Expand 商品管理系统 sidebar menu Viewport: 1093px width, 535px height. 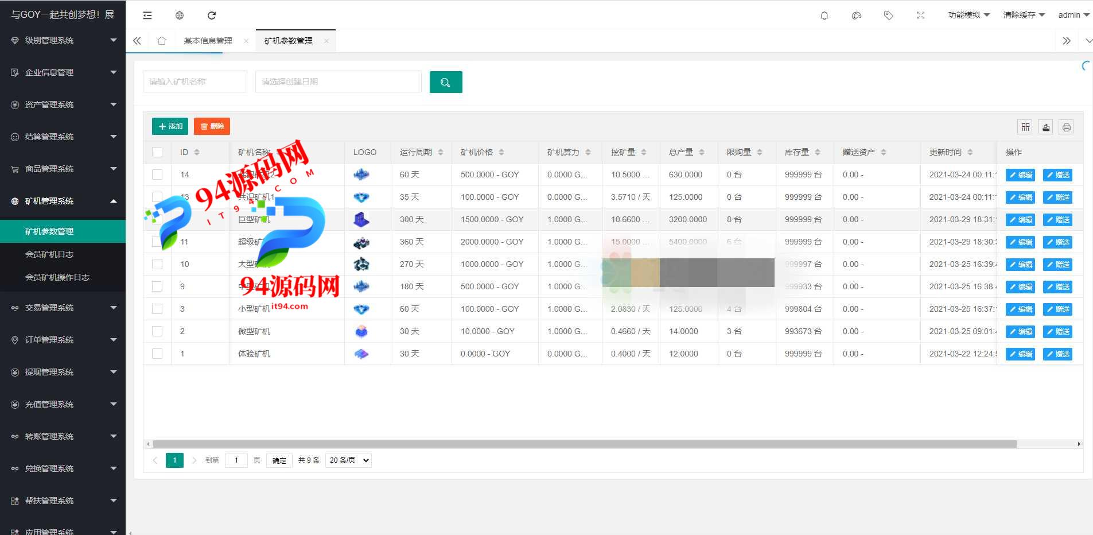(63, 169)
